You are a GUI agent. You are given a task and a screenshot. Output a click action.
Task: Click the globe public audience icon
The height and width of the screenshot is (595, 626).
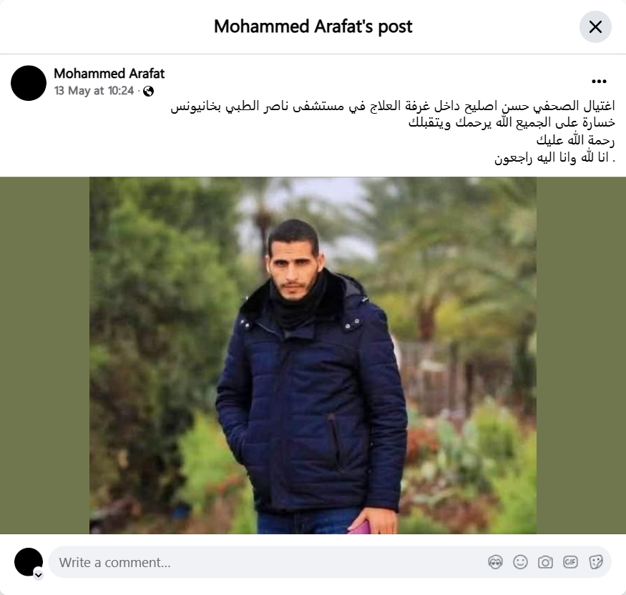point(149,92)
